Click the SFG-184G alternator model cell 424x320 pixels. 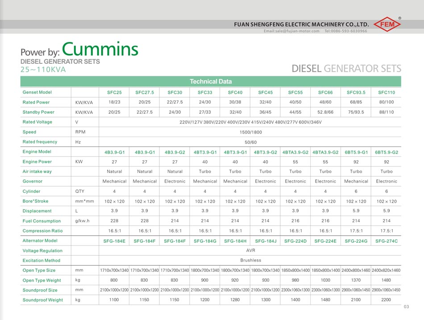click(205, 241)
